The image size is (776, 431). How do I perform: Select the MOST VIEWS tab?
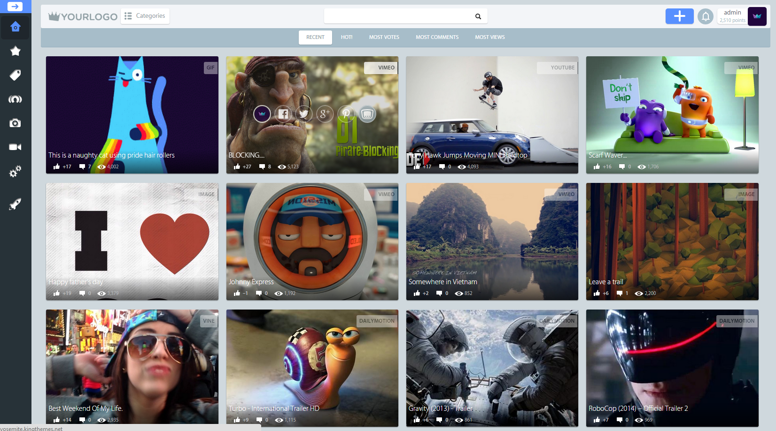point(490,37)
